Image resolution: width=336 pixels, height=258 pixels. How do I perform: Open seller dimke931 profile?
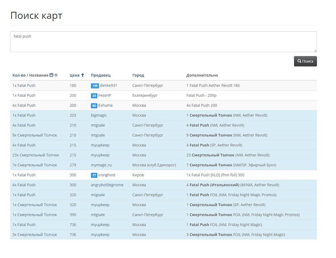point(109,86)
